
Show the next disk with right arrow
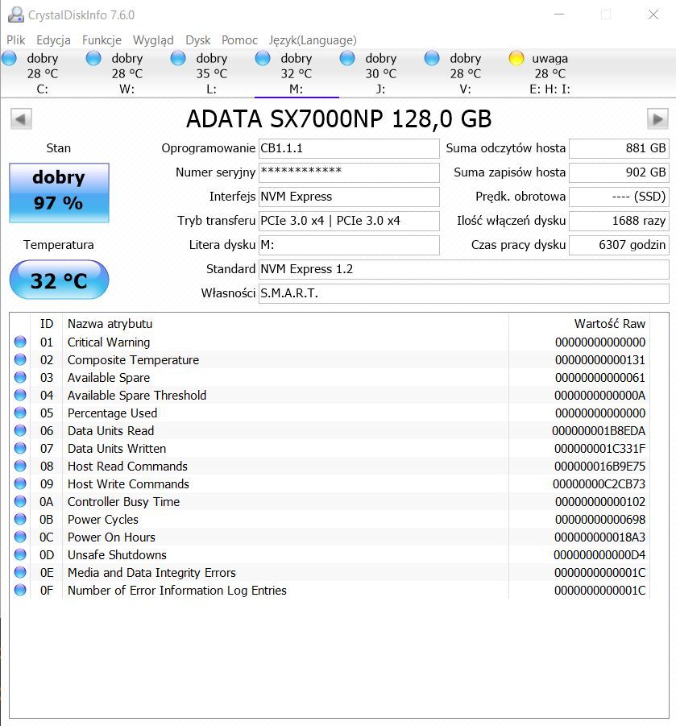[x=657, y=119]
